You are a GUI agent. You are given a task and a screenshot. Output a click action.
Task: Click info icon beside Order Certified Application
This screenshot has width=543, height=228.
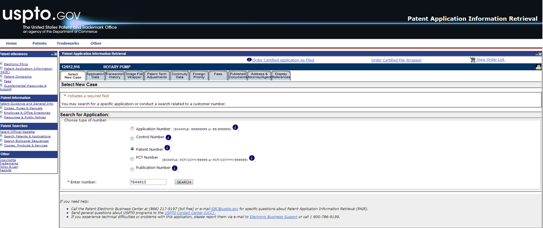point(249,60)
